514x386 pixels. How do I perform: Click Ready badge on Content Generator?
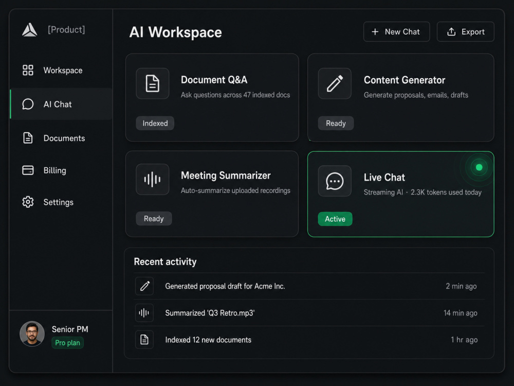tap(336, 123)
